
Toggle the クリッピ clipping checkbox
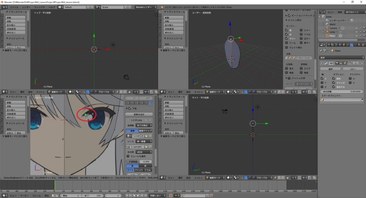pyautogui.click(x=333, y=83)
